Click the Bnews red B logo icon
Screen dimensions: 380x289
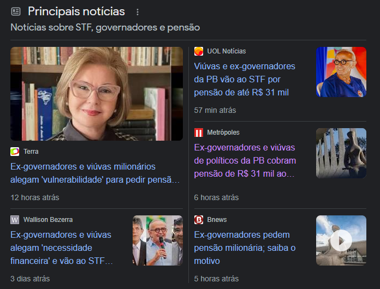coord(199,220)
